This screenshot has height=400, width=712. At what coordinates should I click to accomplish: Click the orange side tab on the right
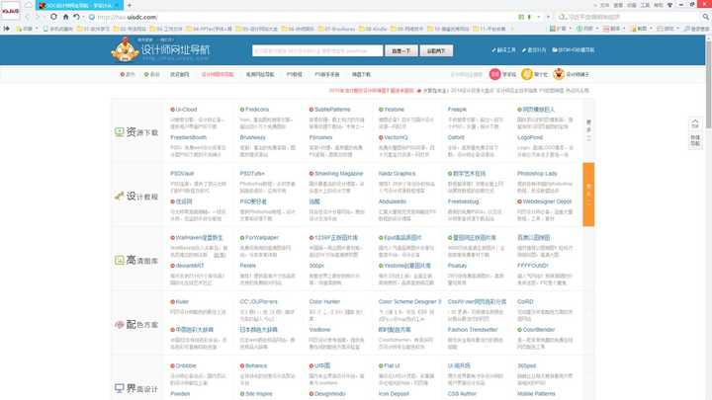point(588,195)
